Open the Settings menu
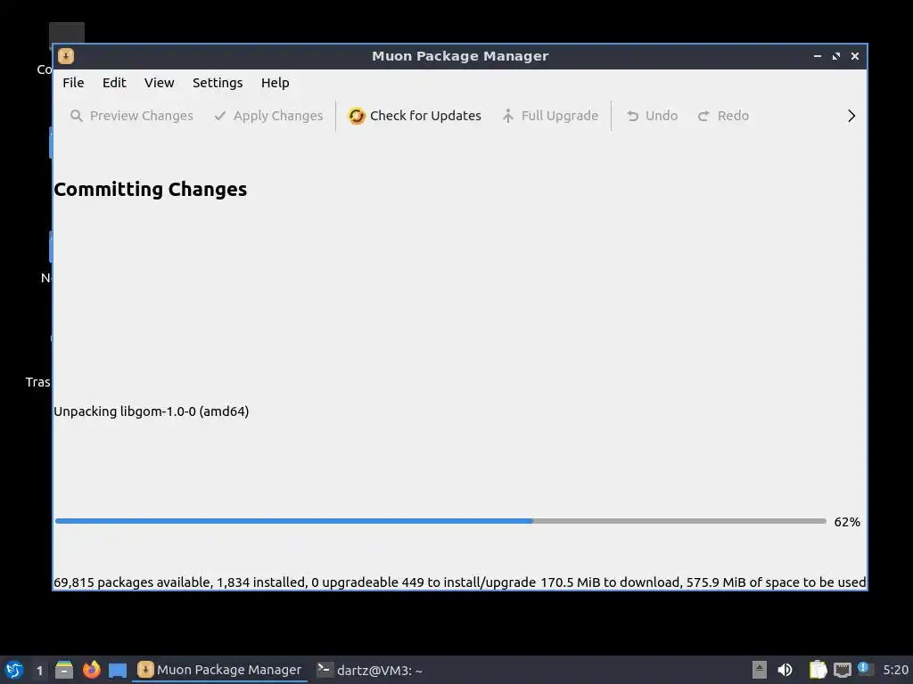Image resolution: width=913 pixels, height=684 pixels. click(x=218, y=83)
